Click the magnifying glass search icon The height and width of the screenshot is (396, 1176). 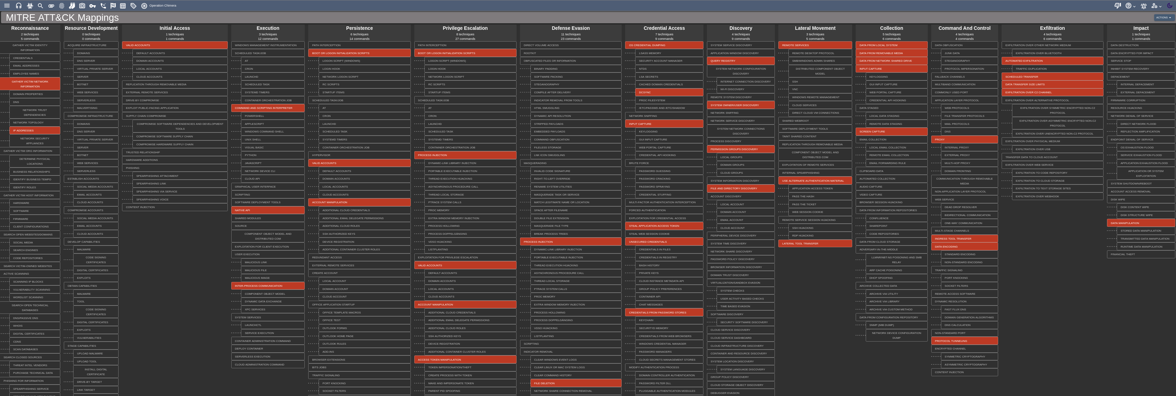pos(40,6)
